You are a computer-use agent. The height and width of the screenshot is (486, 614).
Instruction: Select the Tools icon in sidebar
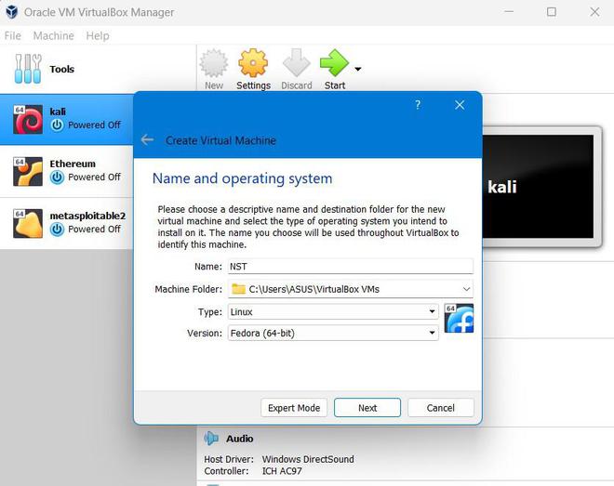(x=28, y=69)
